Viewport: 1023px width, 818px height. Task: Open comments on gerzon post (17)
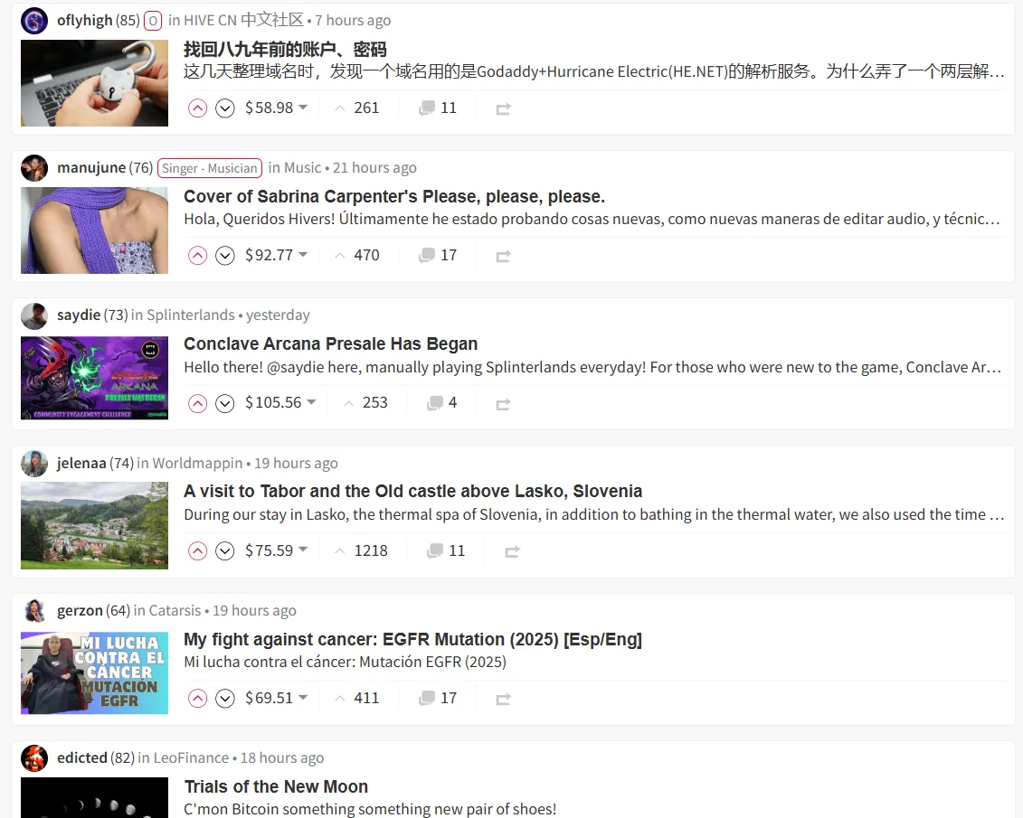click(x=437, y=698)
